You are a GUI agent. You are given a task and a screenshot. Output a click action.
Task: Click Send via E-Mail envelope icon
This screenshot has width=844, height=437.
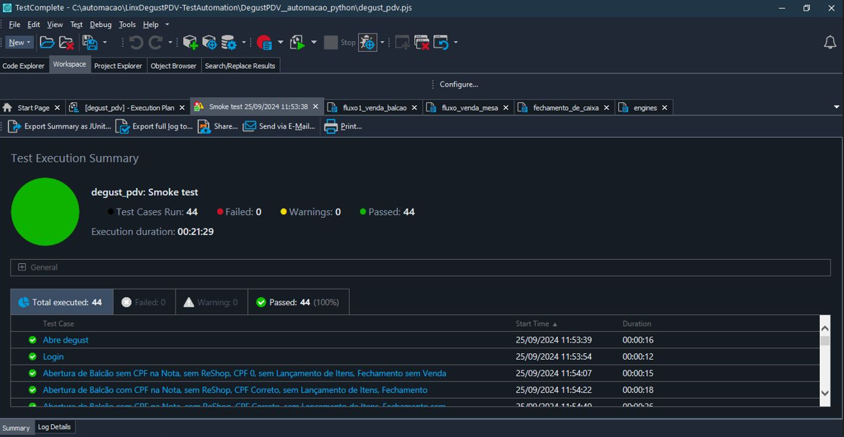[249, 126]
